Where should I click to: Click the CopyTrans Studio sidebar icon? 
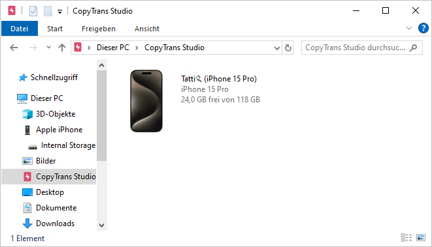point(27,177)
